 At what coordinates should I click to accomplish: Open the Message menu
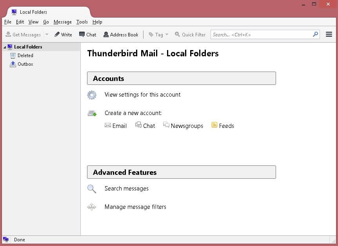click(62, 22)
